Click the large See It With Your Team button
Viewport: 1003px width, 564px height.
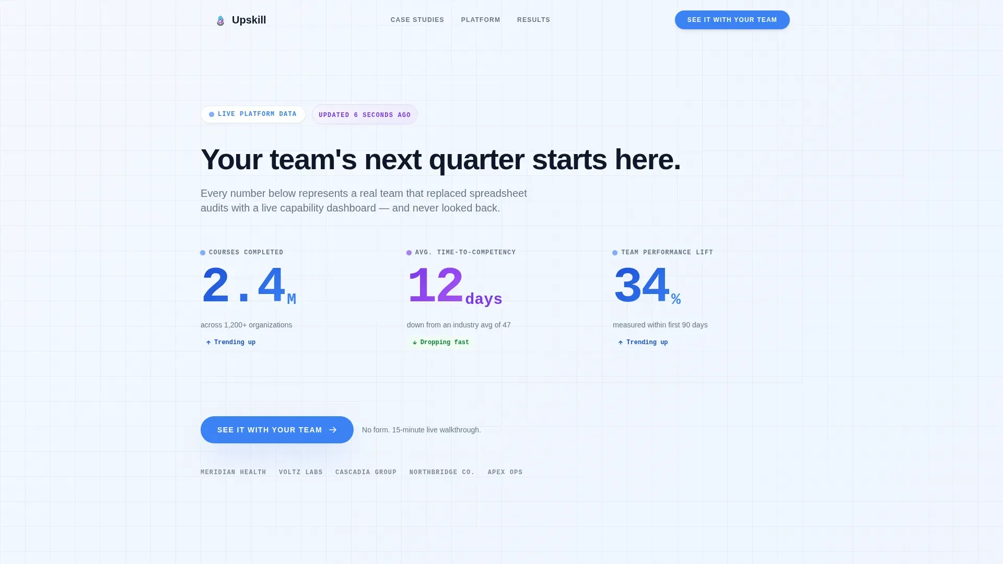tap(277, 430)
